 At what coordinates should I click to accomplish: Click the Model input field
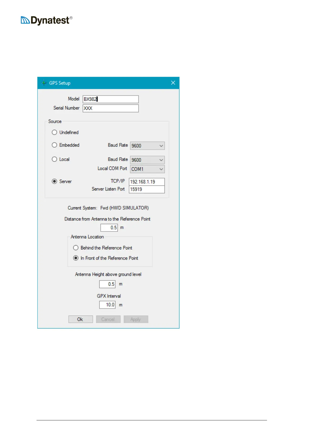(111, 99)
